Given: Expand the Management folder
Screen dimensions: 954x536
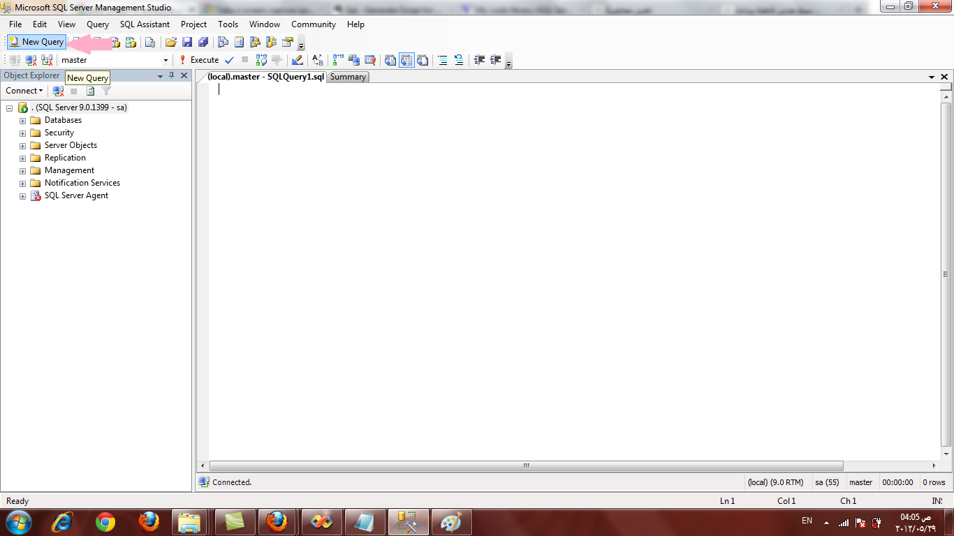Looking at the screenshot, I should (22, 171).
